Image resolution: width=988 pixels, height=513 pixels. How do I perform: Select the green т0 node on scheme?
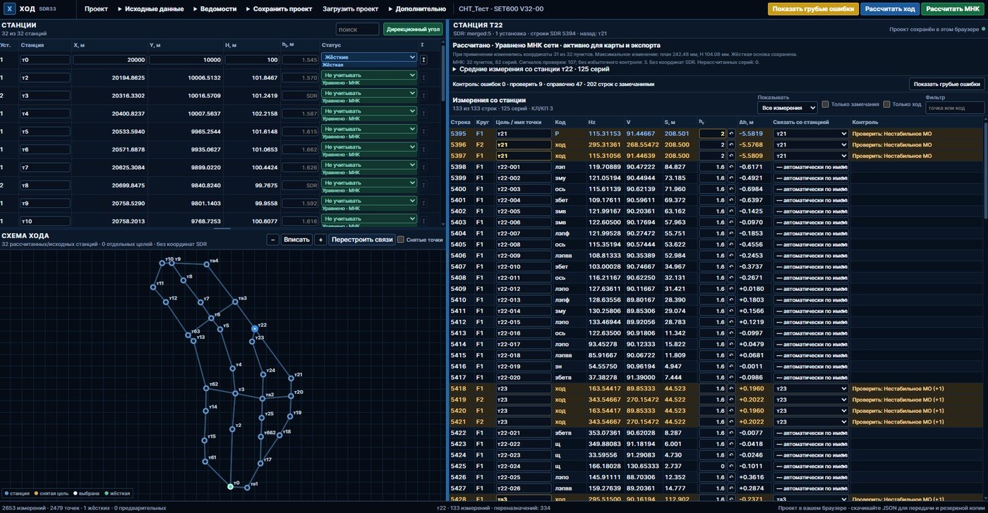point(230,486)
